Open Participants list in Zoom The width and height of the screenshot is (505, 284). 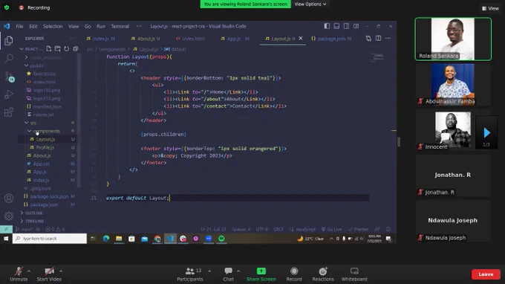tap(190, 274)
